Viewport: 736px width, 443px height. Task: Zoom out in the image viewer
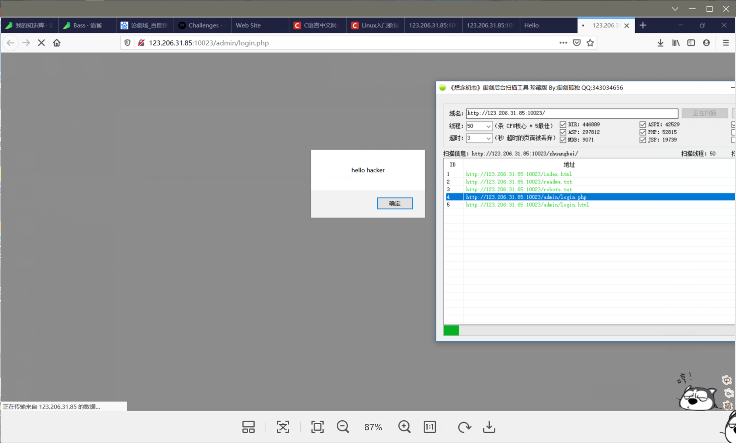343,427
